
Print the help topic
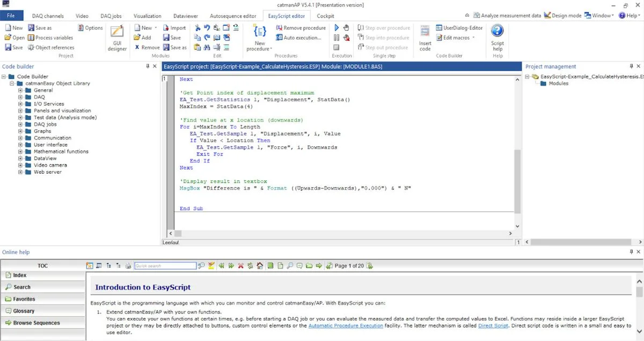pos(128,265)
